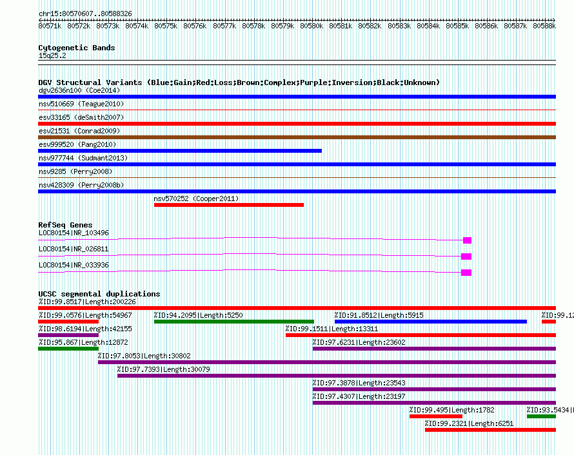Click the dgv2636n100 (Coe2014) blue gain bar
The height and width of the screenshot is (455, 574).
(x=297, y=97)
